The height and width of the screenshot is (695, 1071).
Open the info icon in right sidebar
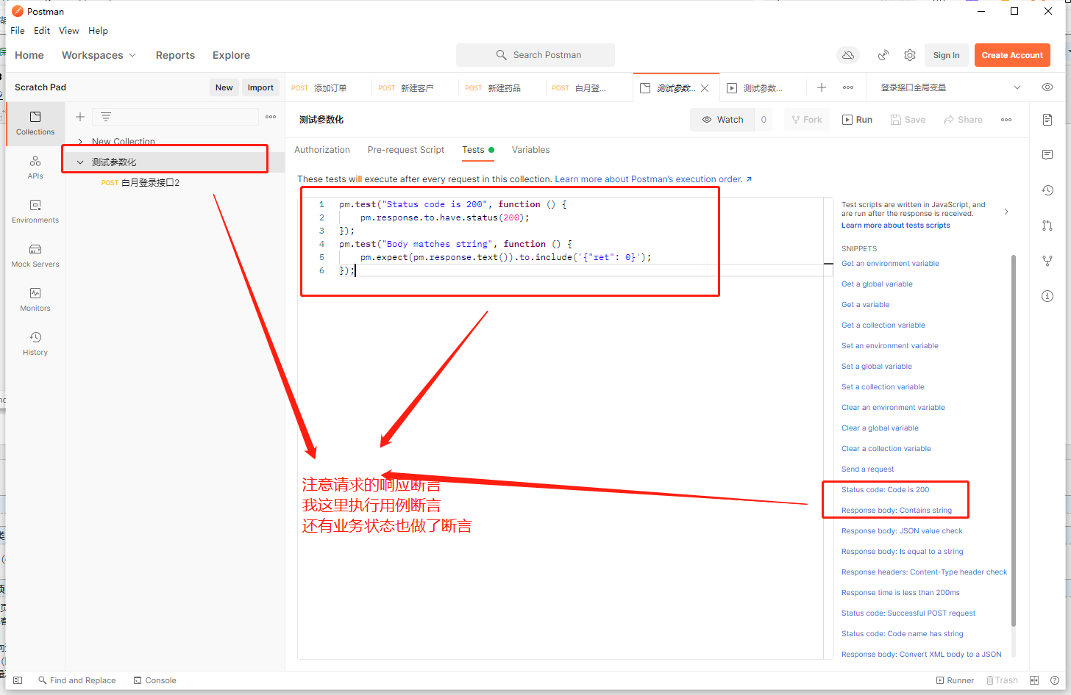[1047, 296]
